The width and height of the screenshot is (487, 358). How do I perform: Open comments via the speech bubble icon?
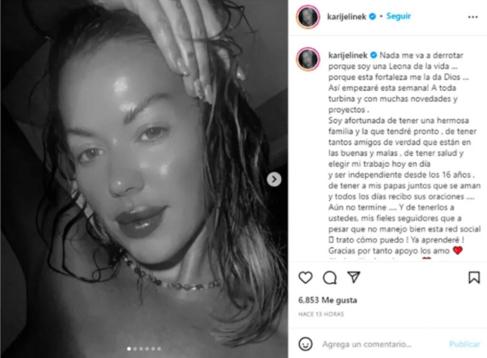pyautogui.click(x=330, y=278)
